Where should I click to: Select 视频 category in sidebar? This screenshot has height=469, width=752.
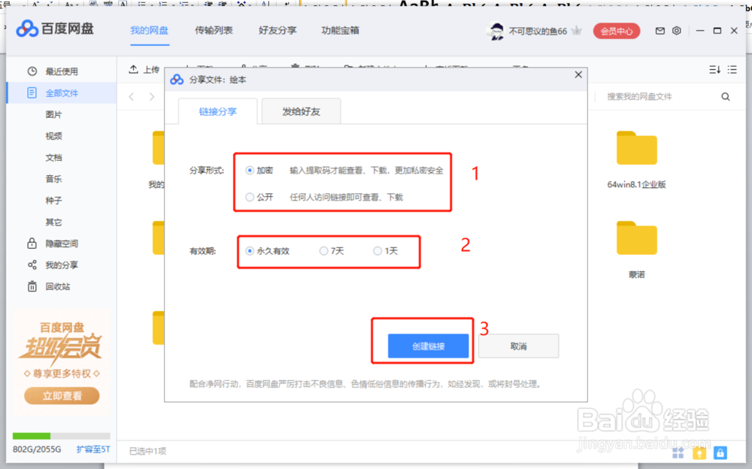click(53, 136)
